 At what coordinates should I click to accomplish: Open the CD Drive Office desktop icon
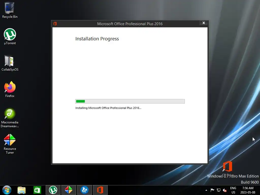click(x=228, y=169)
